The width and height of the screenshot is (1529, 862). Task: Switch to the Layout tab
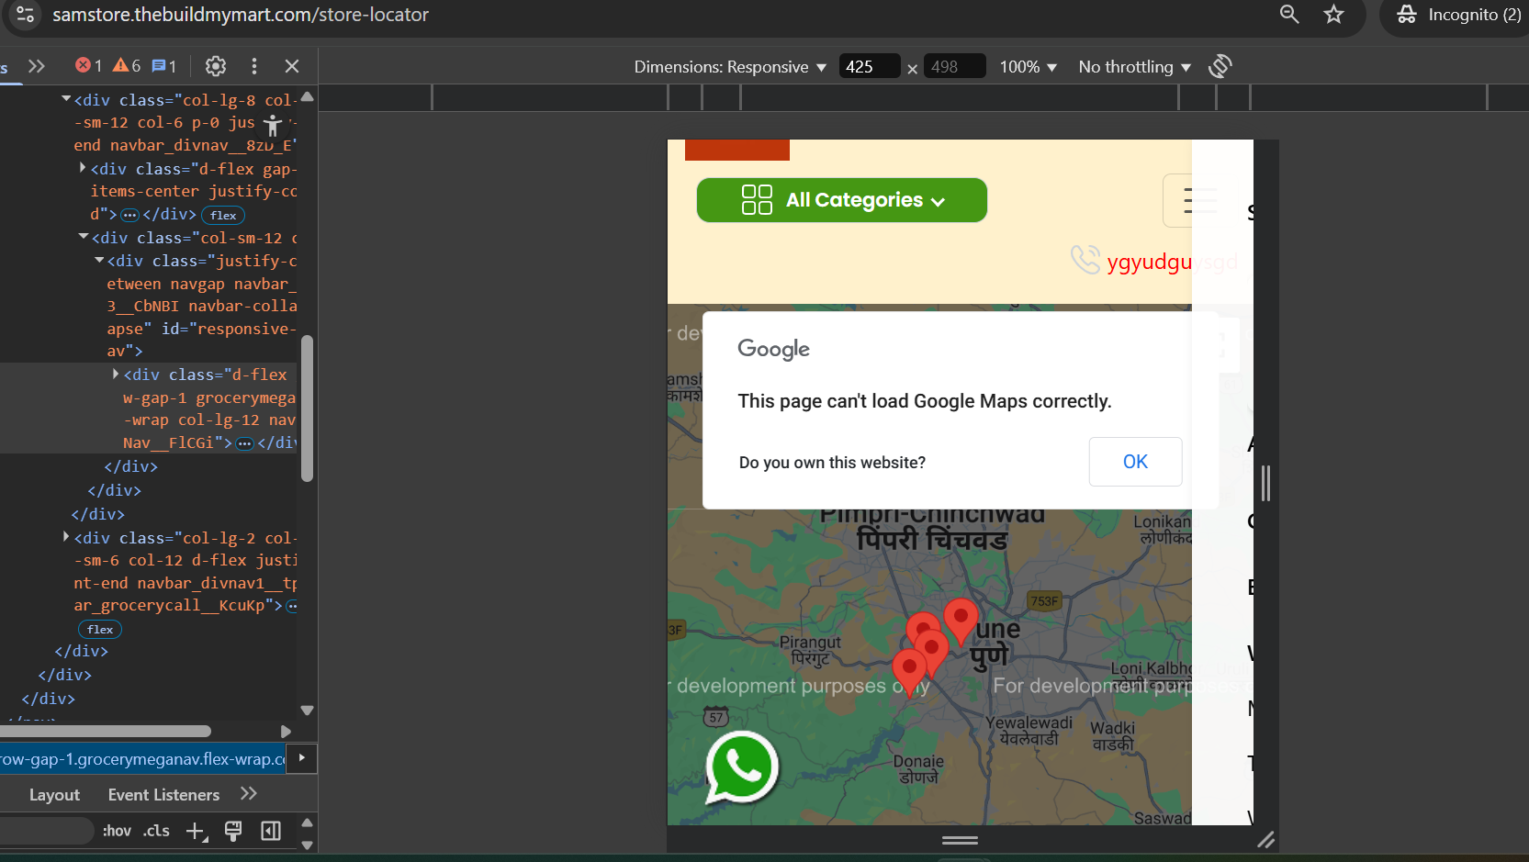[54, 795]
